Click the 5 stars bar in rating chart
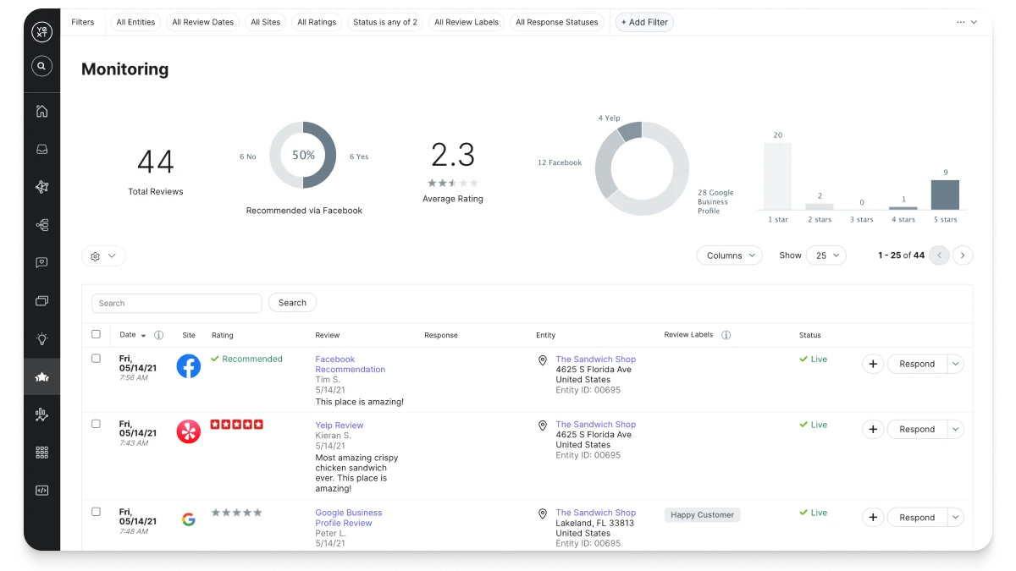The height and width of the screenshot is (571, 1016). click(x=945, y=195)
